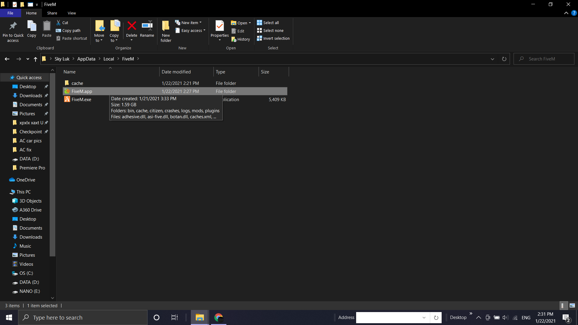Viewport: 578px width, 325px height.
Task: Switch to large icons view toggle
Action: click(572, 305)
